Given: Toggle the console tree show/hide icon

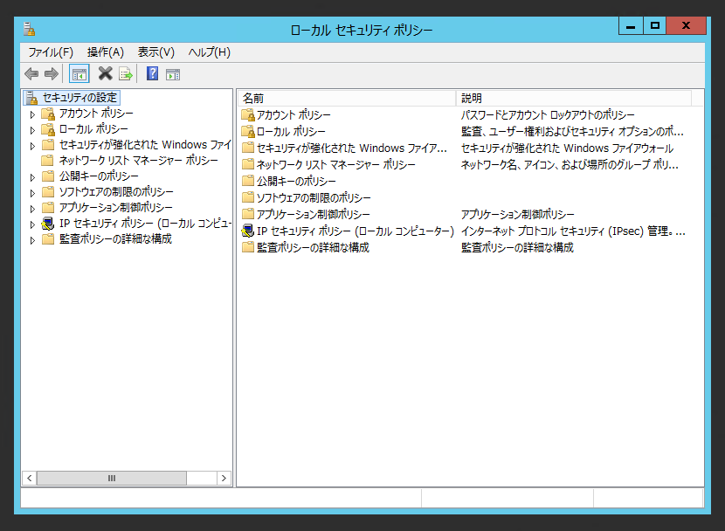Looking at the screenshot, I should tap(79, 74).
